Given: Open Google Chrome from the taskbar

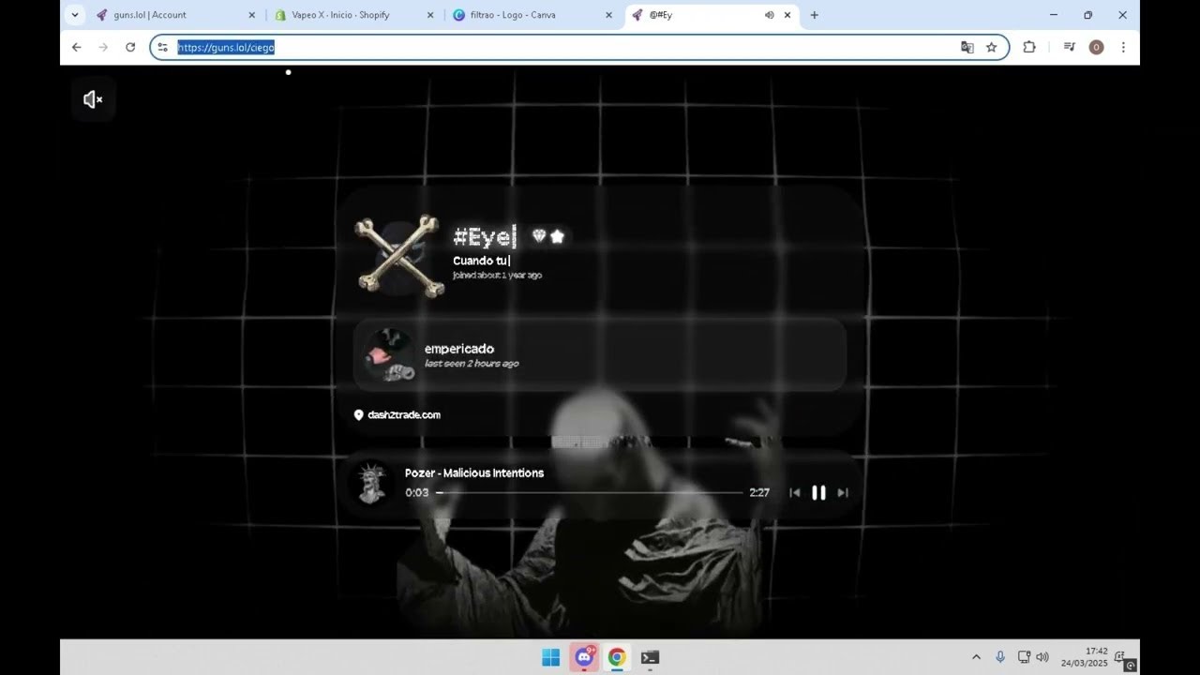Looking at the screenshot, I should (617, 657).
